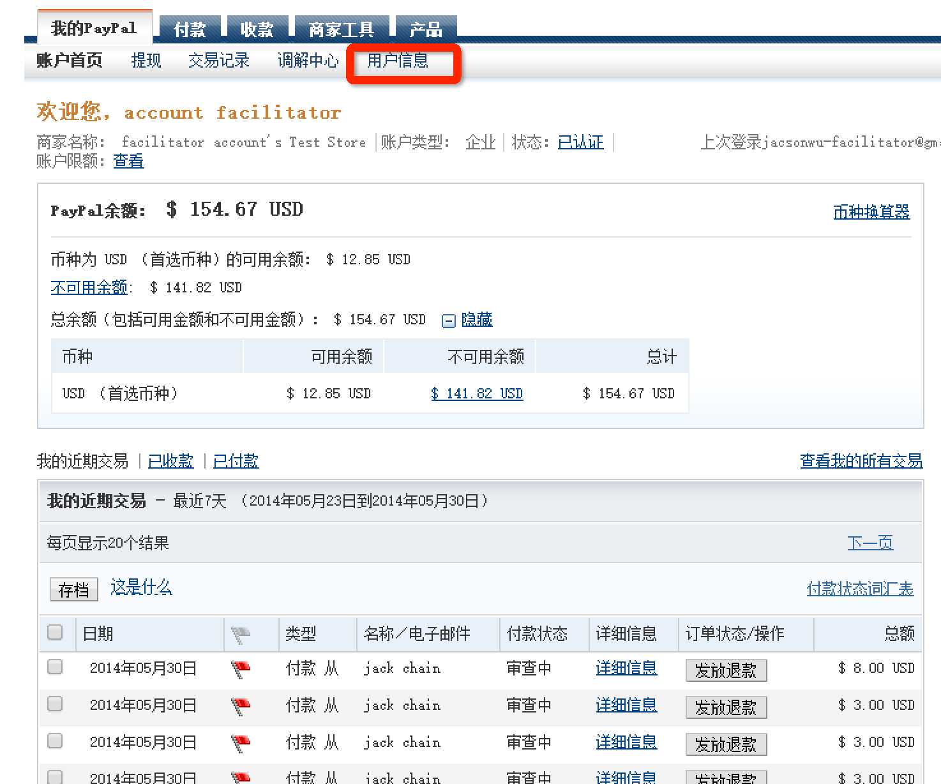
Task: Open 付款状态词汇表 link
Action: pyautogui.click(x=860, y=589)
